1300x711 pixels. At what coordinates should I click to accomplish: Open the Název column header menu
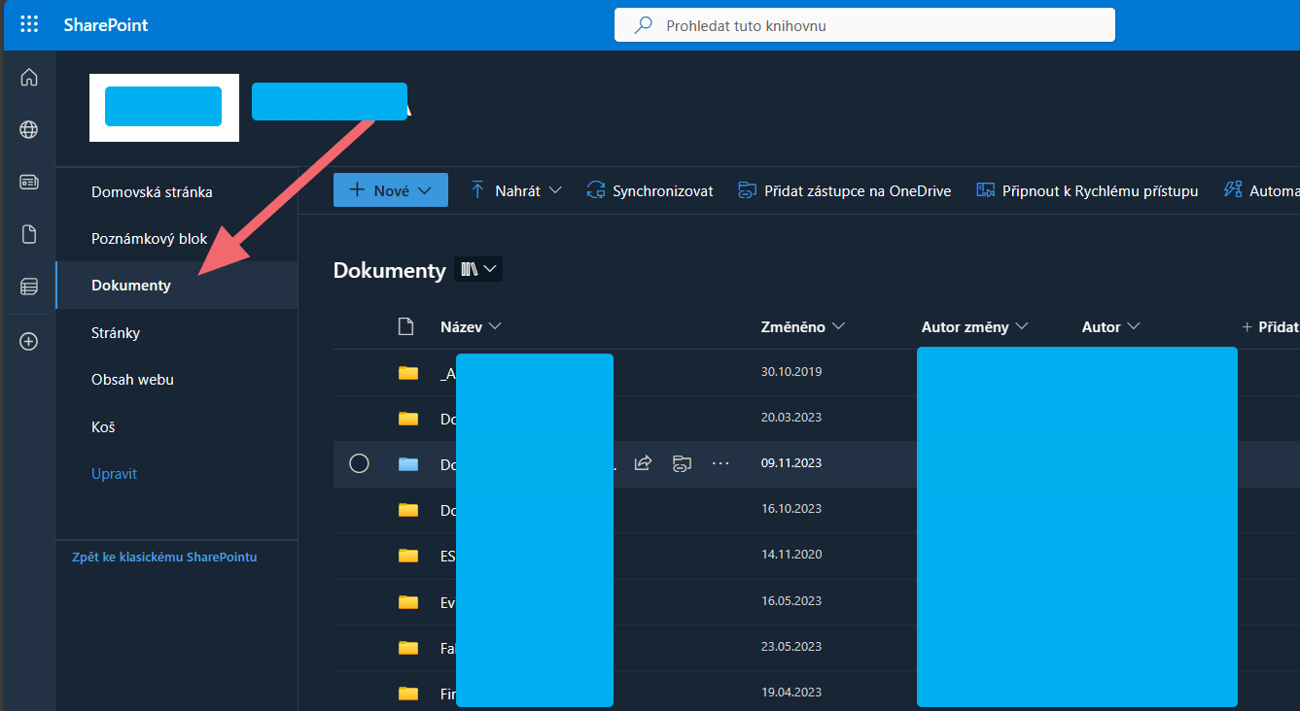472,327
